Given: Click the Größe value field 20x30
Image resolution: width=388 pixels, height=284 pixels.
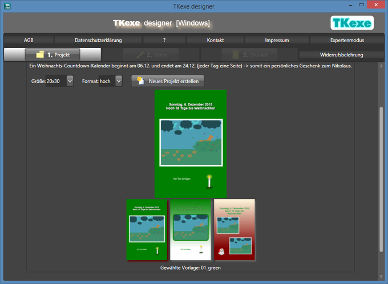Looking at the screenshot, I should coord(56,81).
